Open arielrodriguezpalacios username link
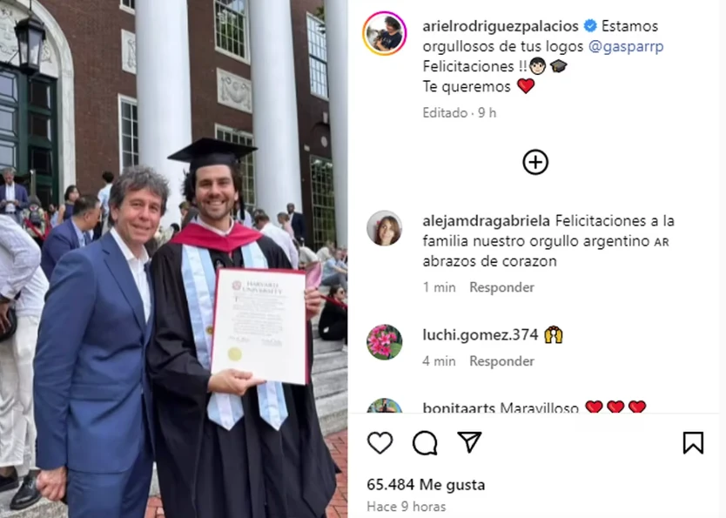Image resolution: width=726 pixels, height=518 pixels. [x=501, y=26]
